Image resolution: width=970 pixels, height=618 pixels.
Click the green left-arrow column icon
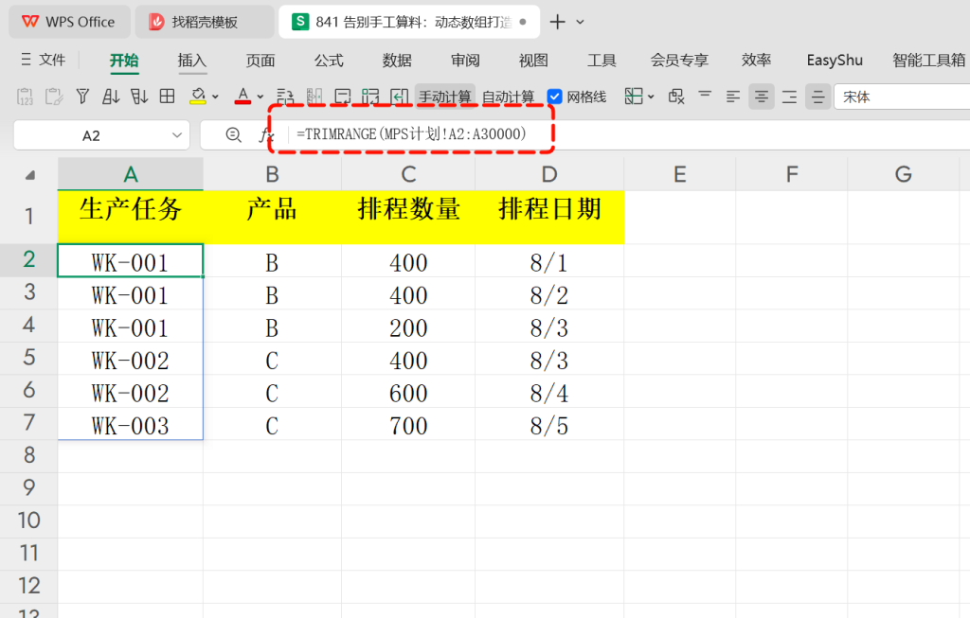tap(399, 97)
